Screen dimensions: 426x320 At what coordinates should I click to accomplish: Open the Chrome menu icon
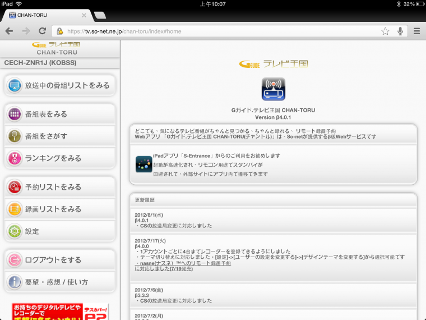click(417, 31)
